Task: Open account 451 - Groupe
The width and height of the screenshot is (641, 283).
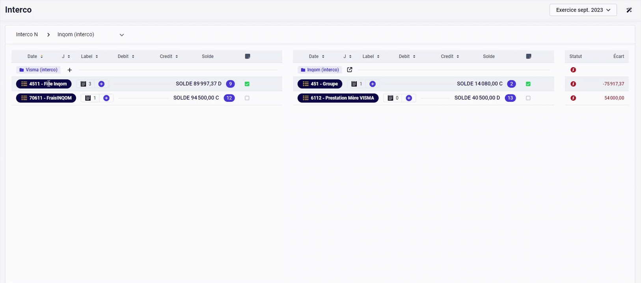Action: (x=320, y=84)
